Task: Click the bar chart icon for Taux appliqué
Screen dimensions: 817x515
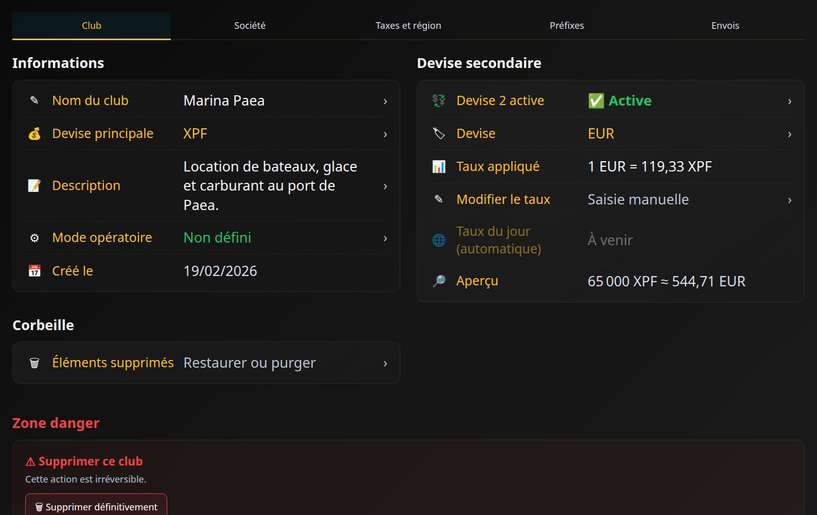Action: 439,167
